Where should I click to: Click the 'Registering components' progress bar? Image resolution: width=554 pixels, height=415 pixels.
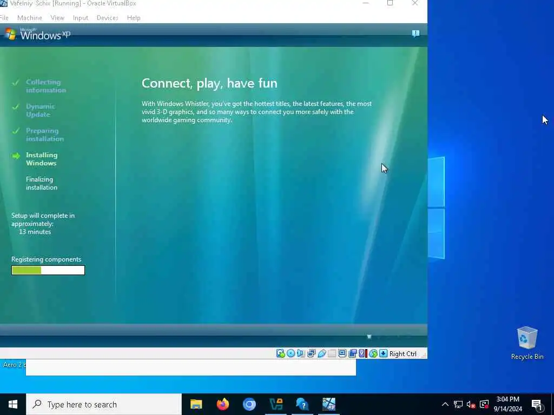(x=48, y=270)
